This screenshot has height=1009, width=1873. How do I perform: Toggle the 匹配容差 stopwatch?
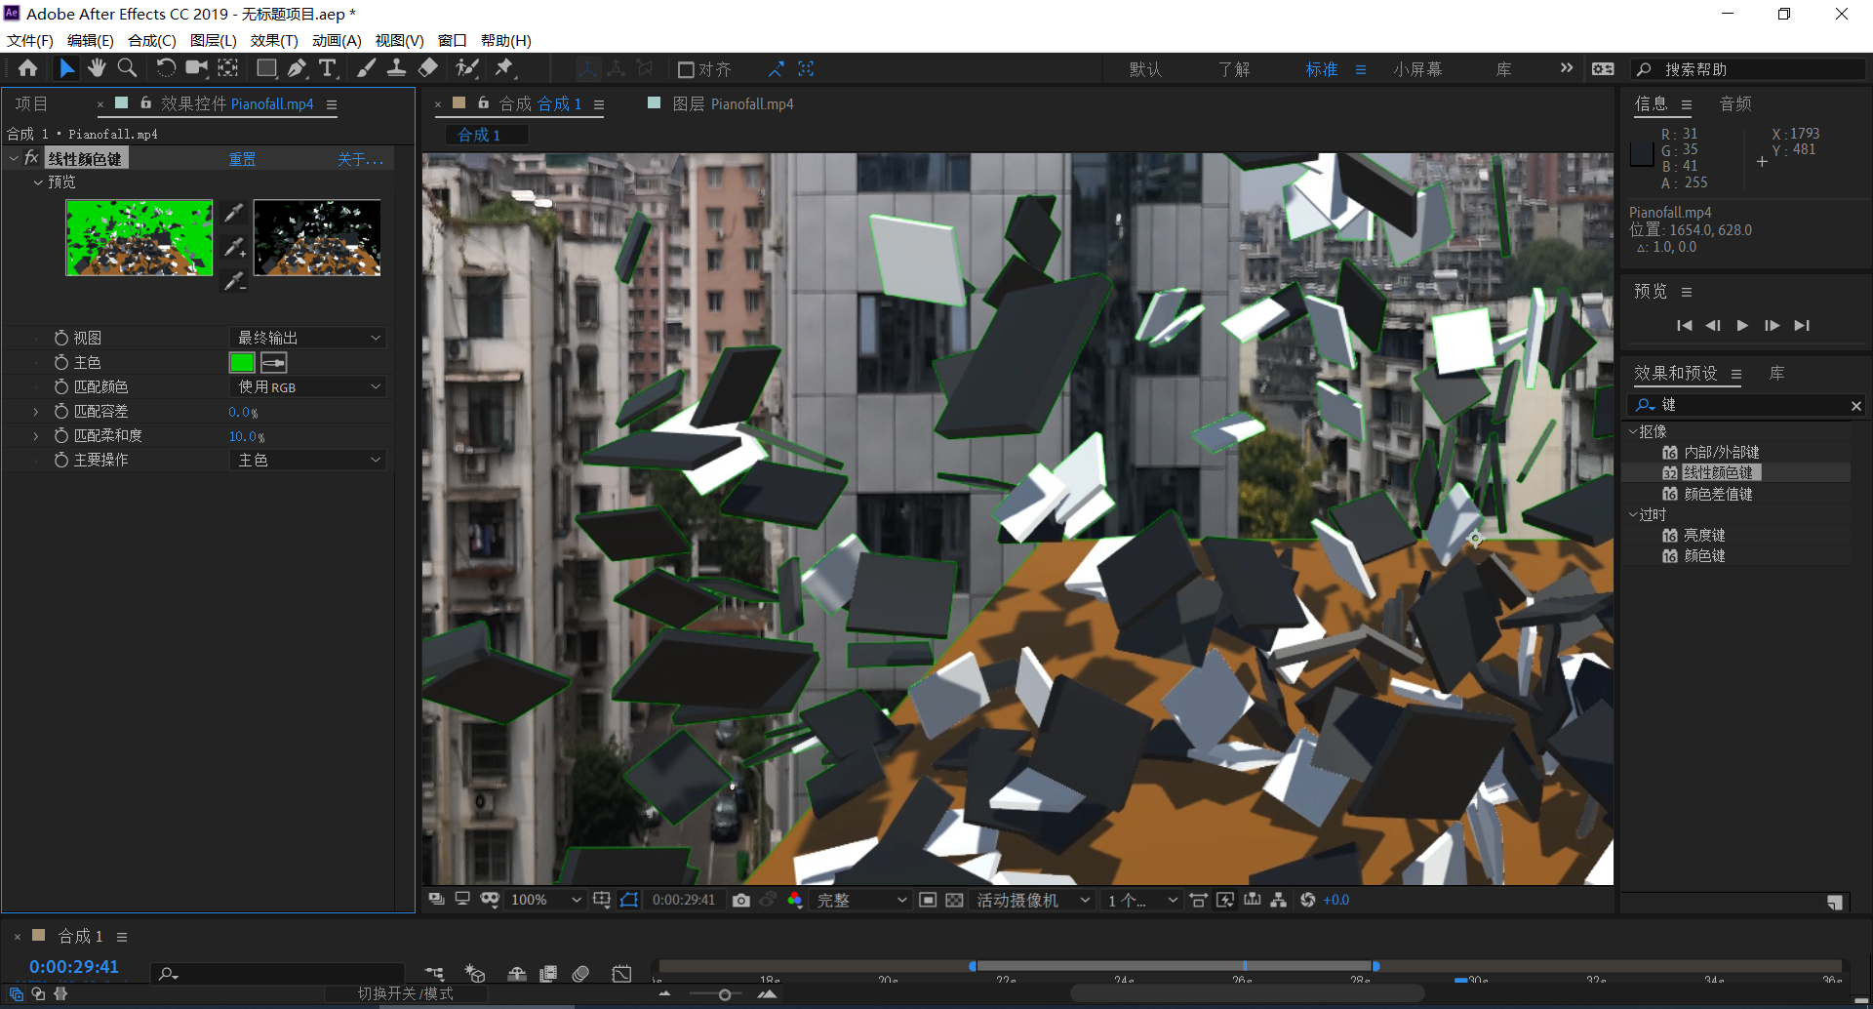pyautogui.click(x=60, y=411)
